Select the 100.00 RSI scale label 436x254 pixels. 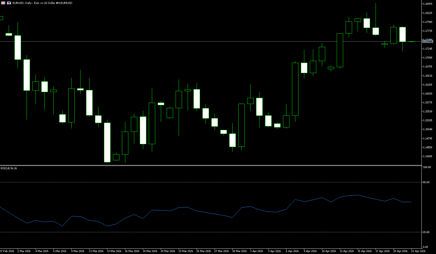[427, 167]
